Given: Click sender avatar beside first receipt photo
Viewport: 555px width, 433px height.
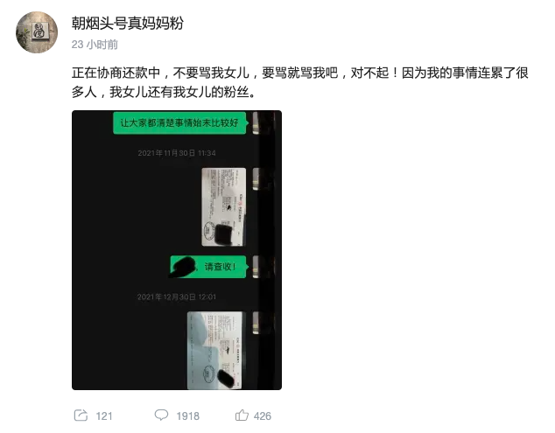Looking at the screenshot, I should coord(256,179).
